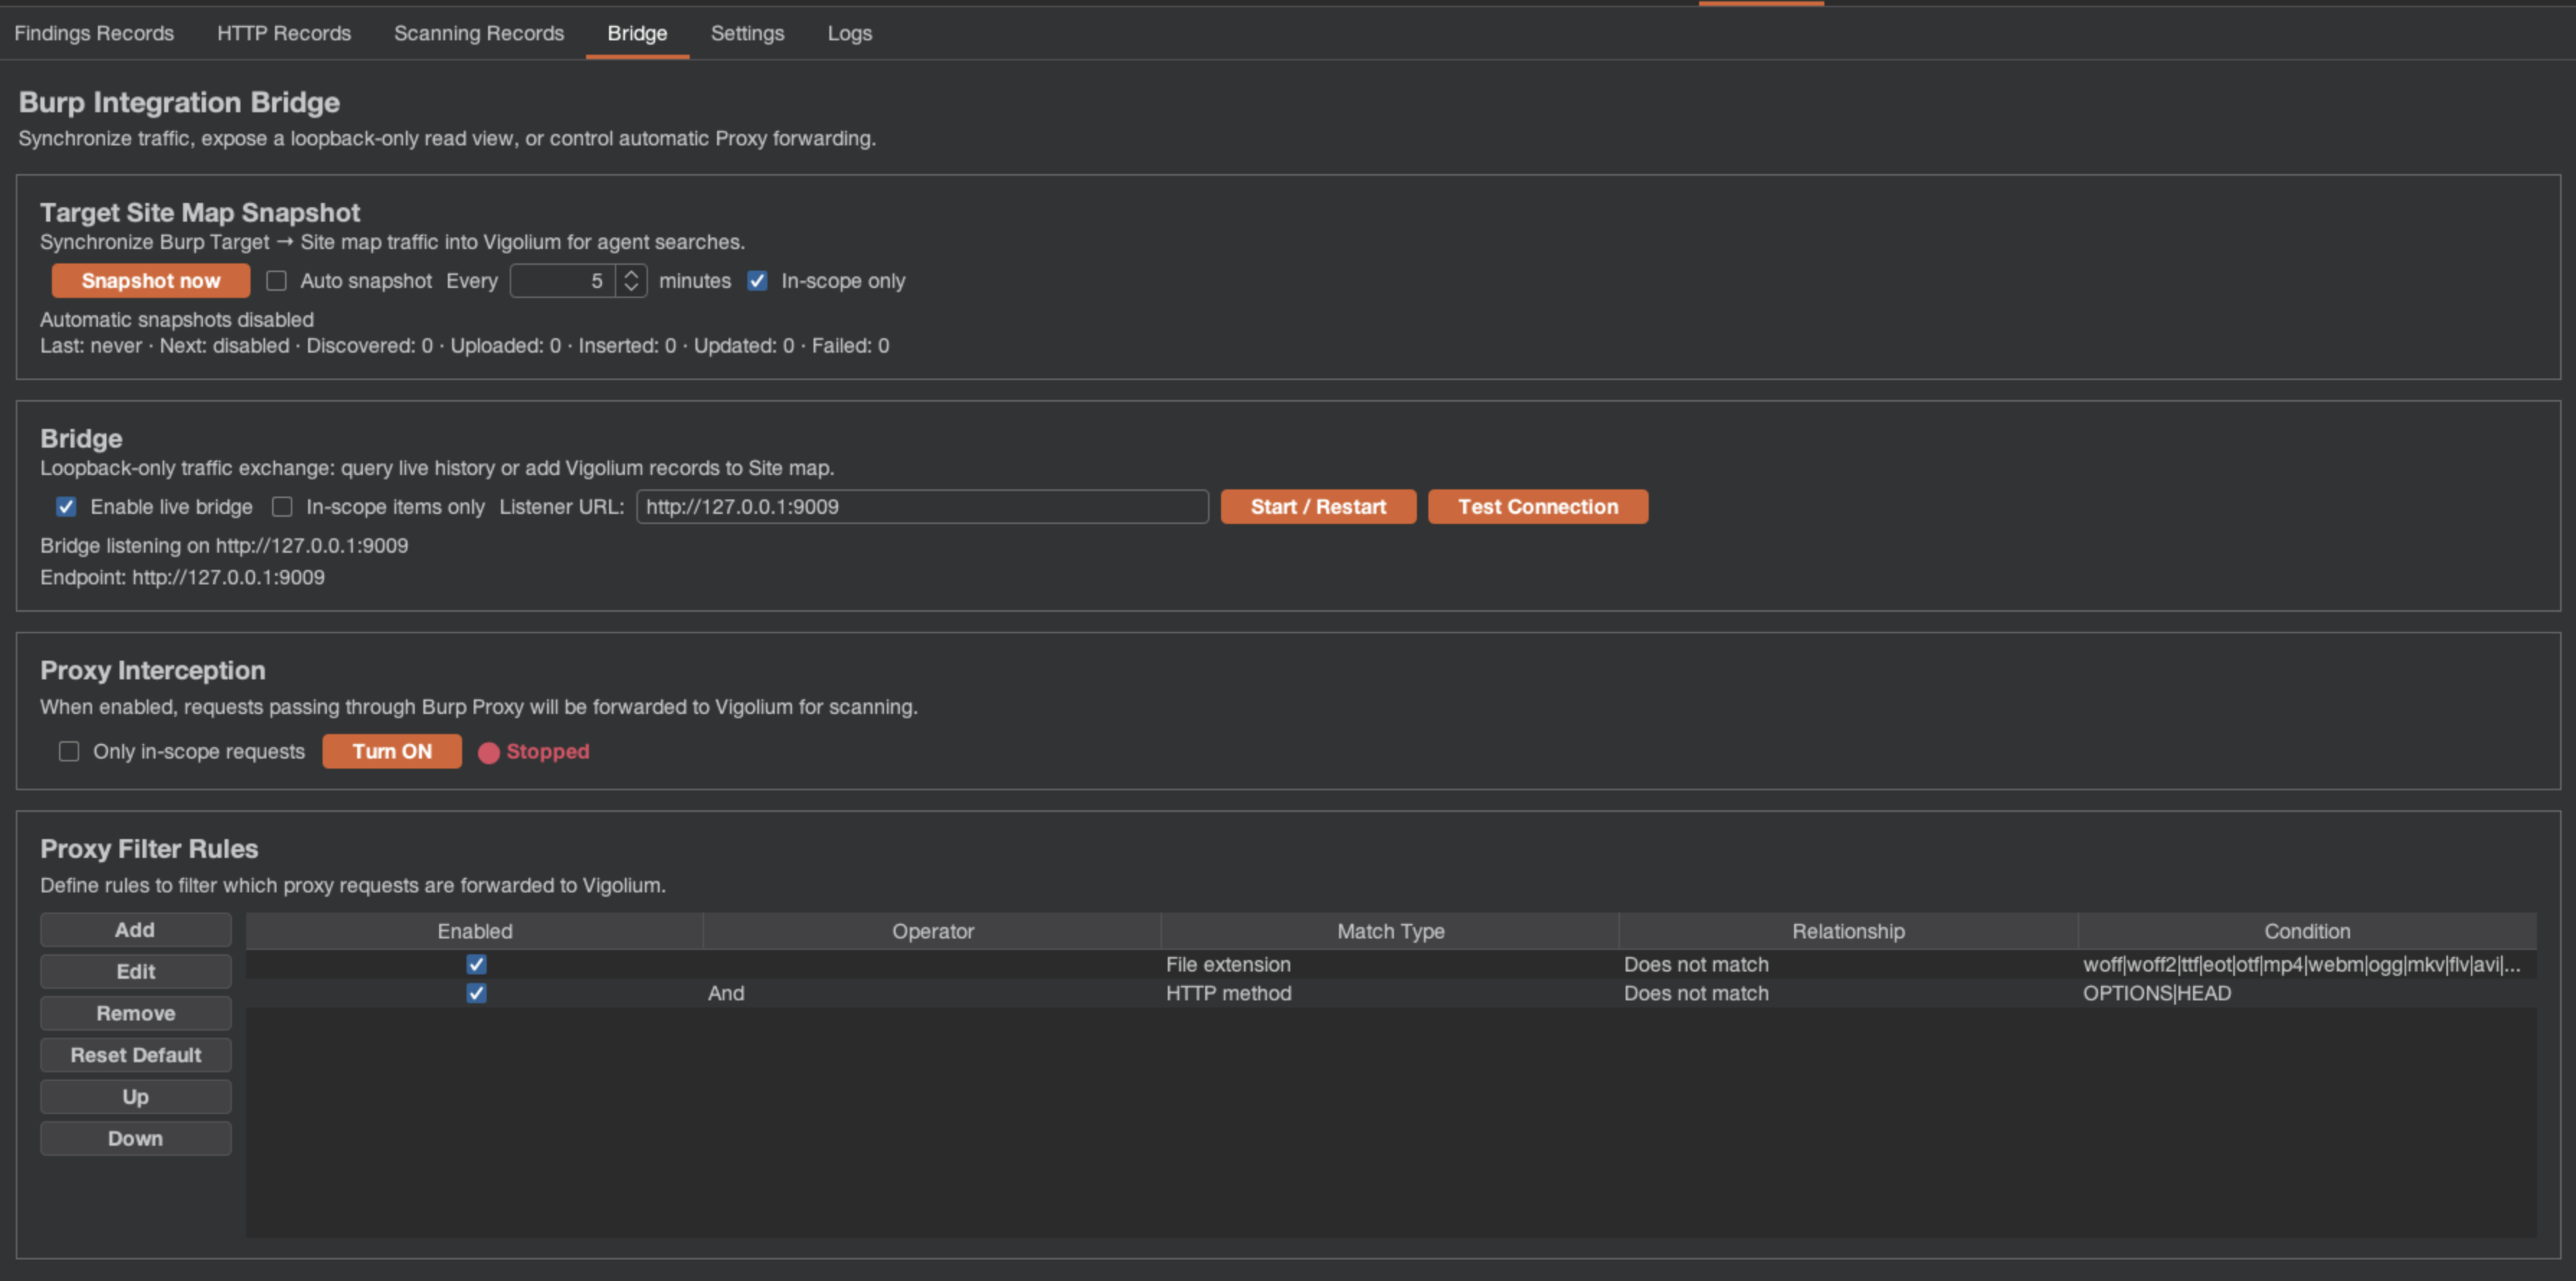This screenshot has height=1281, width=2576.
Task: Click the Relationship column header
Action: [1848, 931]
